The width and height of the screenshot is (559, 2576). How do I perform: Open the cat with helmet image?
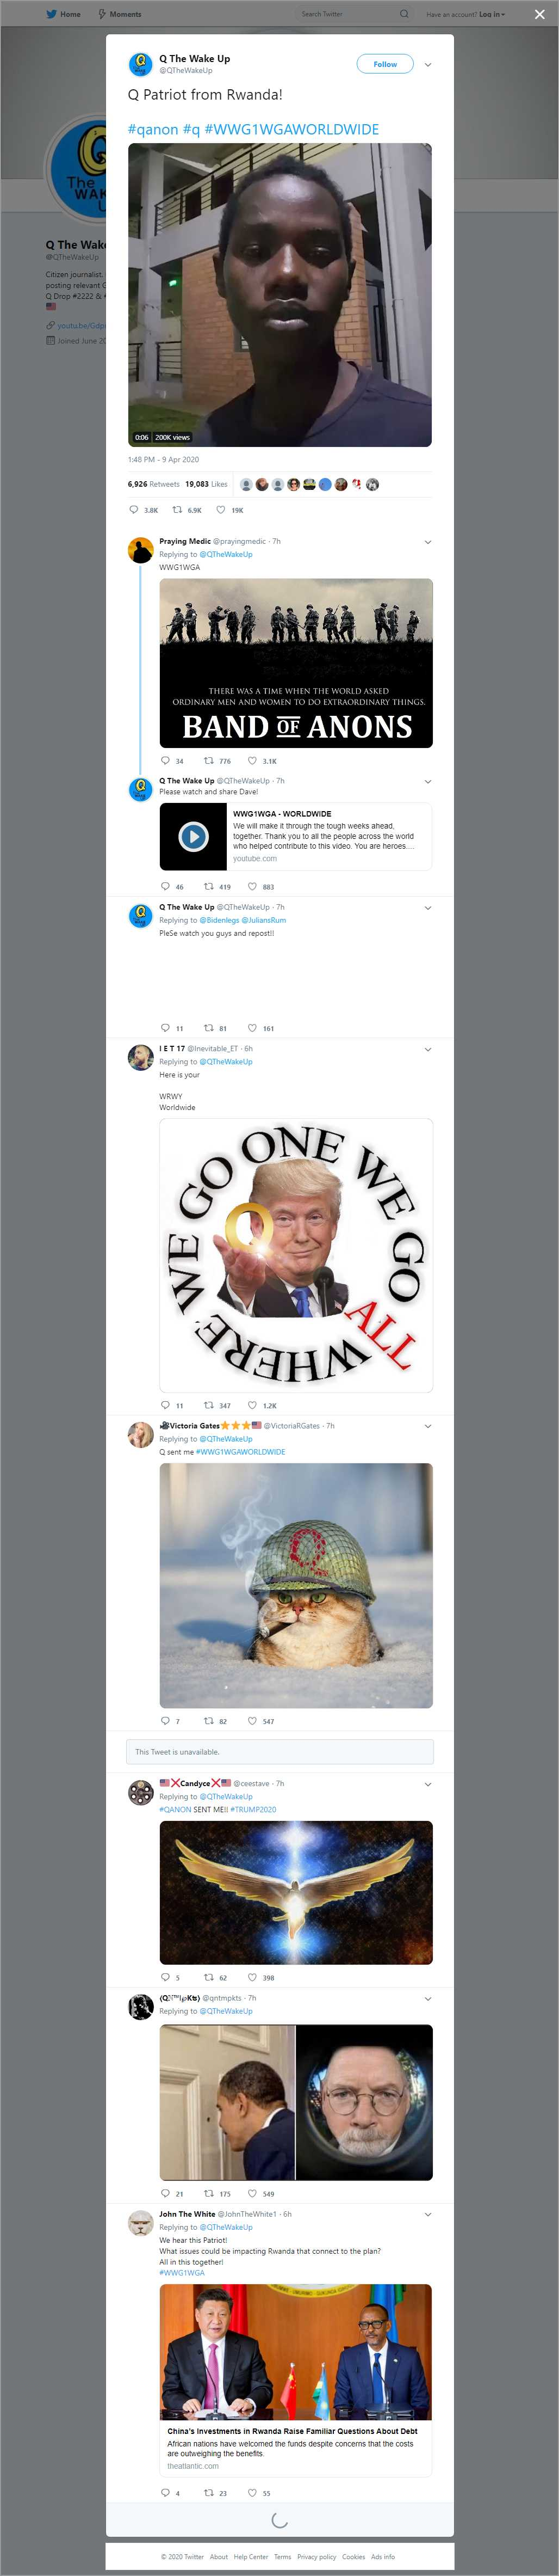tap(295, 1585)
